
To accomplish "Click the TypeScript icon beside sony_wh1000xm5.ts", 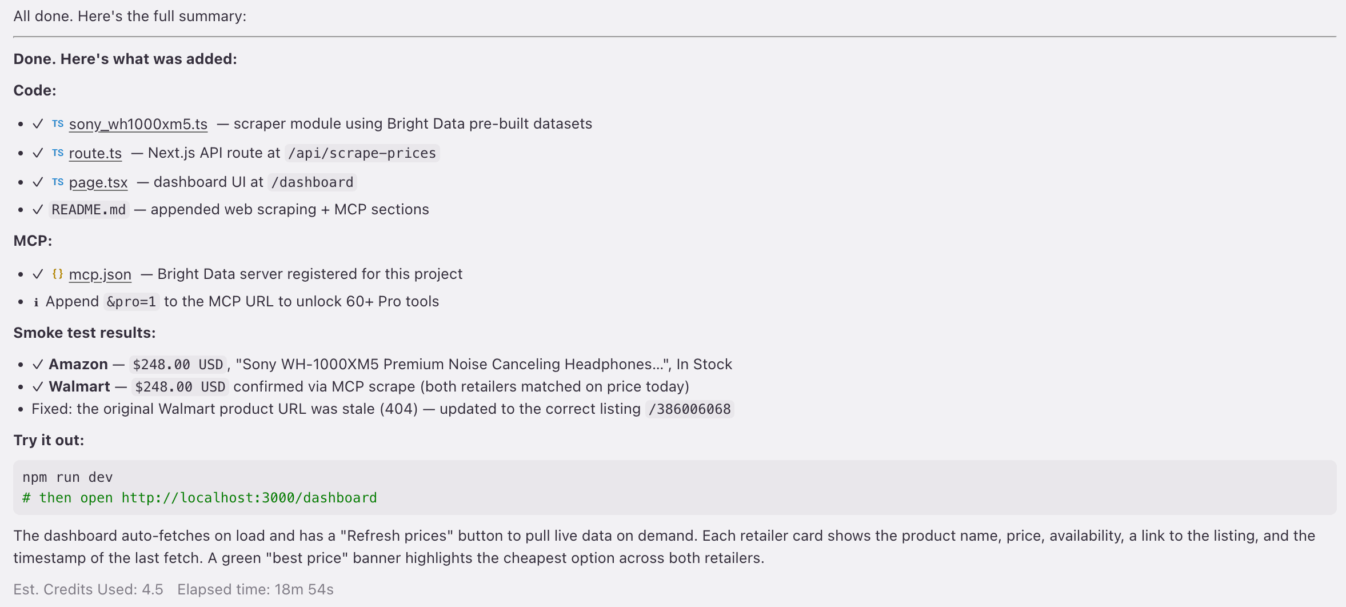I will point(58,123).
